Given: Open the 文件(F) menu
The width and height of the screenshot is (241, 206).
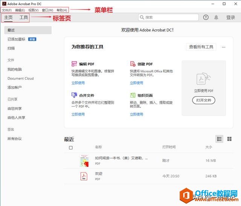Looking at the screenshot, I should [7, 10].
